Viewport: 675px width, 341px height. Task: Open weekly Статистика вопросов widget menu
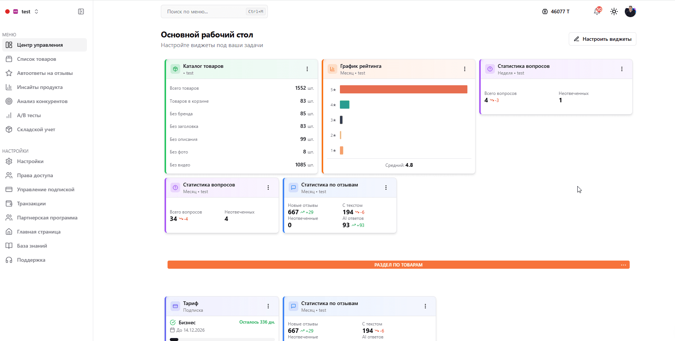click(622, 69)
